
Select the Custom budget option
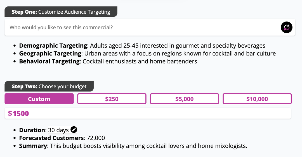click(x=39, y=99)
